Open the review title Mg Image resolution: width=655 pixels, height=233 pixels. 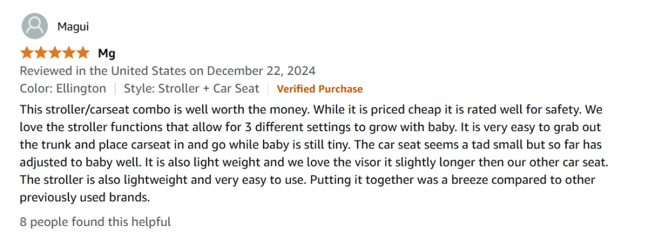tap(107, 54)
